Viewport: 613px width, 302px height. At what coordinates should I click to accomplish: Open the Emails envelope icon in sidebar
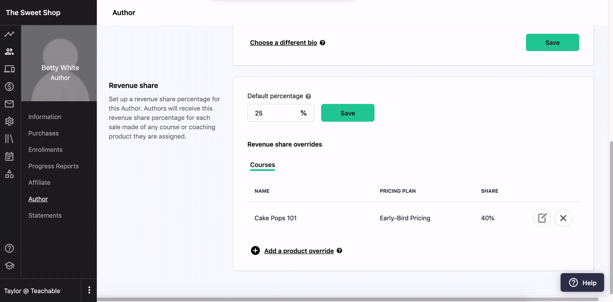9,104
